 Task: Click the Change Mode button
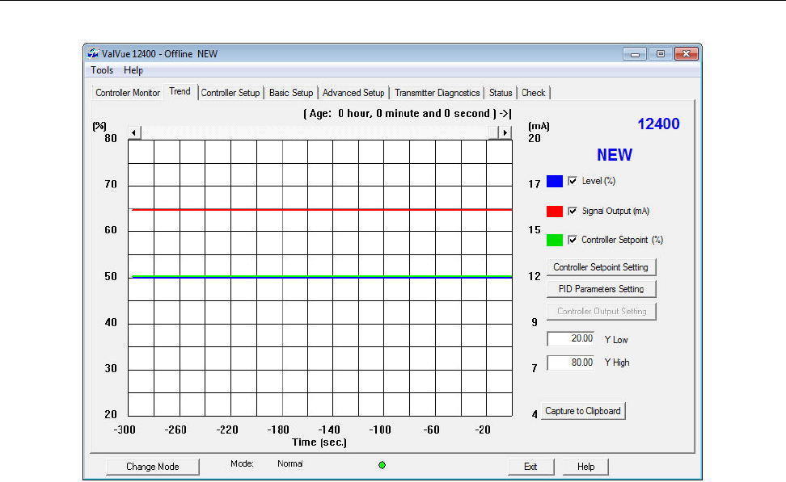tap(152, 467)
